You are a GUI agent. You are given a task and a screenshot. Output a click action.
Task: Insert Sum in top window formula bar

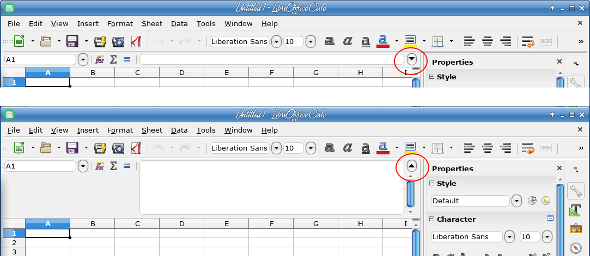pyautogui.click(x=113, y=59)
